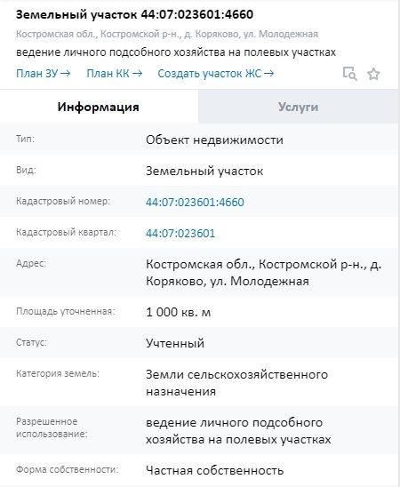Open cadastral quarter link 44:07:023601
This screenshot has width=400, height=487.
pos(180,233)
